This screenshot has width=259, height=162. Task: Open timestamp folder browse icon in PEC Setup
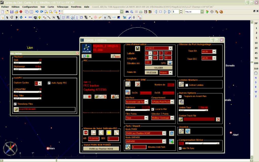(16, 110)
